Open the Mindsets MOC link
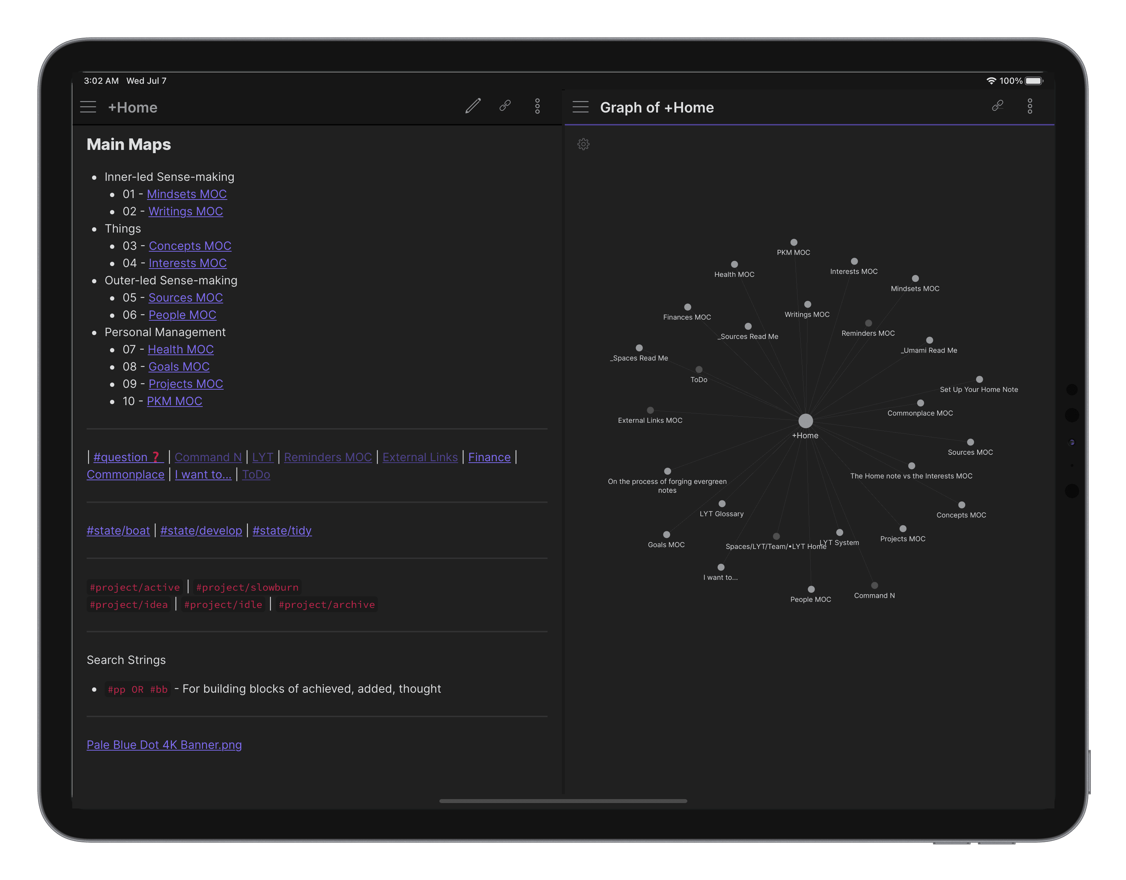Viewport: 1126px width, 880px height. (187, 194)
